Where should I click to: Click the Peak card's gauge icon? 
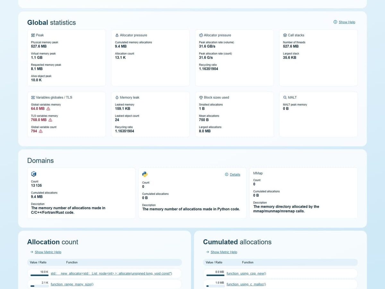[32, 35]
